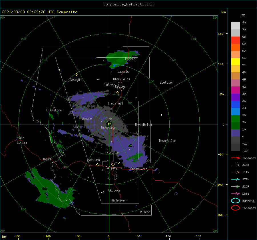Click the Blackfalds label

click(121, 79)
